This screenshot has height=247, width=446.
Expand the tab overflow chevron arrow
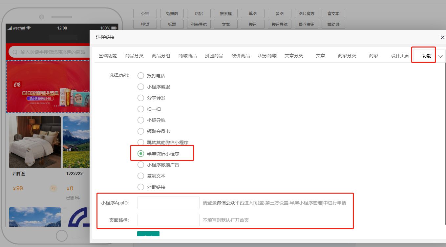440,56
